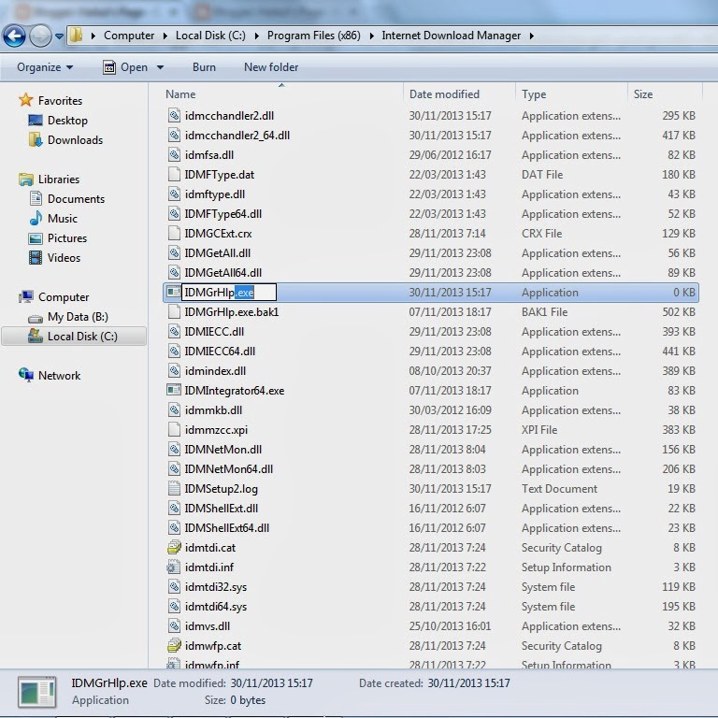Select Libraries in navigation pane
Viewport: 718px width, 718px height.
[59, 179]
